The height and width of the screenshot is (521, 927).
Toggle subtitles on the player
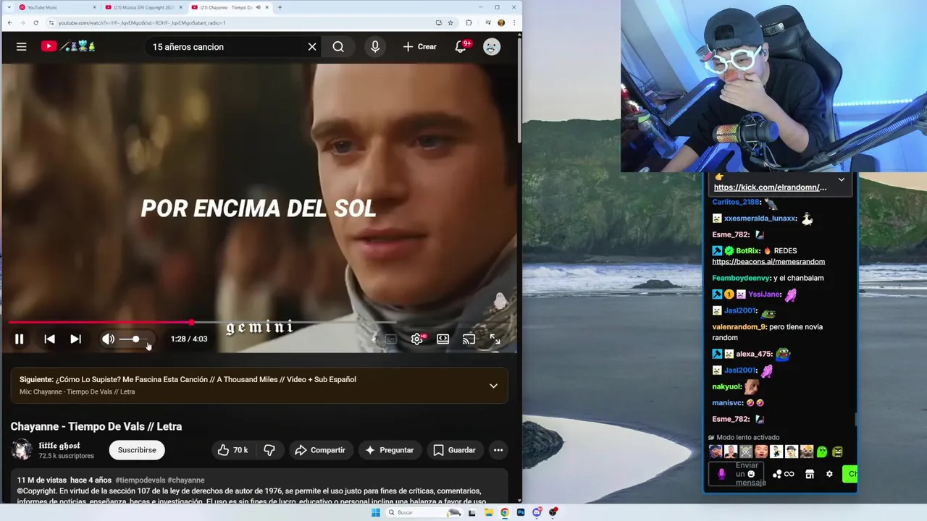click(x=390, y=339)
